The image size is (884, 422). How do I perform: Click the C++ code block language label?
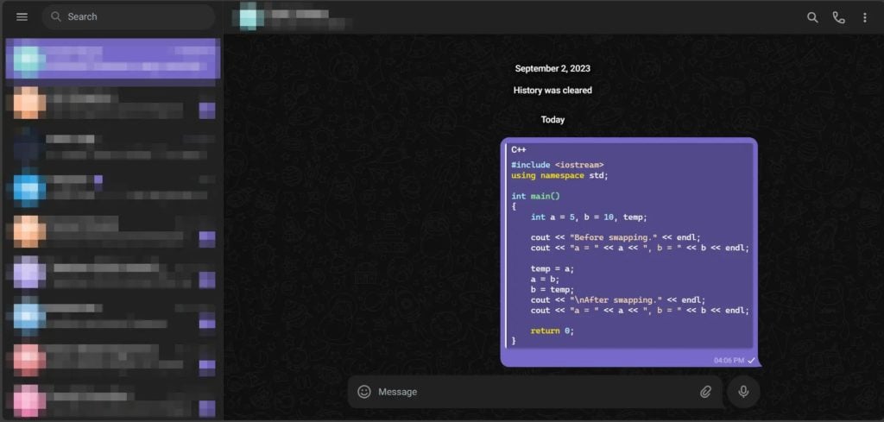[519, 150]
